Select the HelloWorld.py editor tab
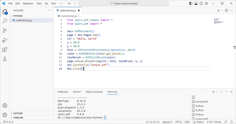 [x=68, y=11]
